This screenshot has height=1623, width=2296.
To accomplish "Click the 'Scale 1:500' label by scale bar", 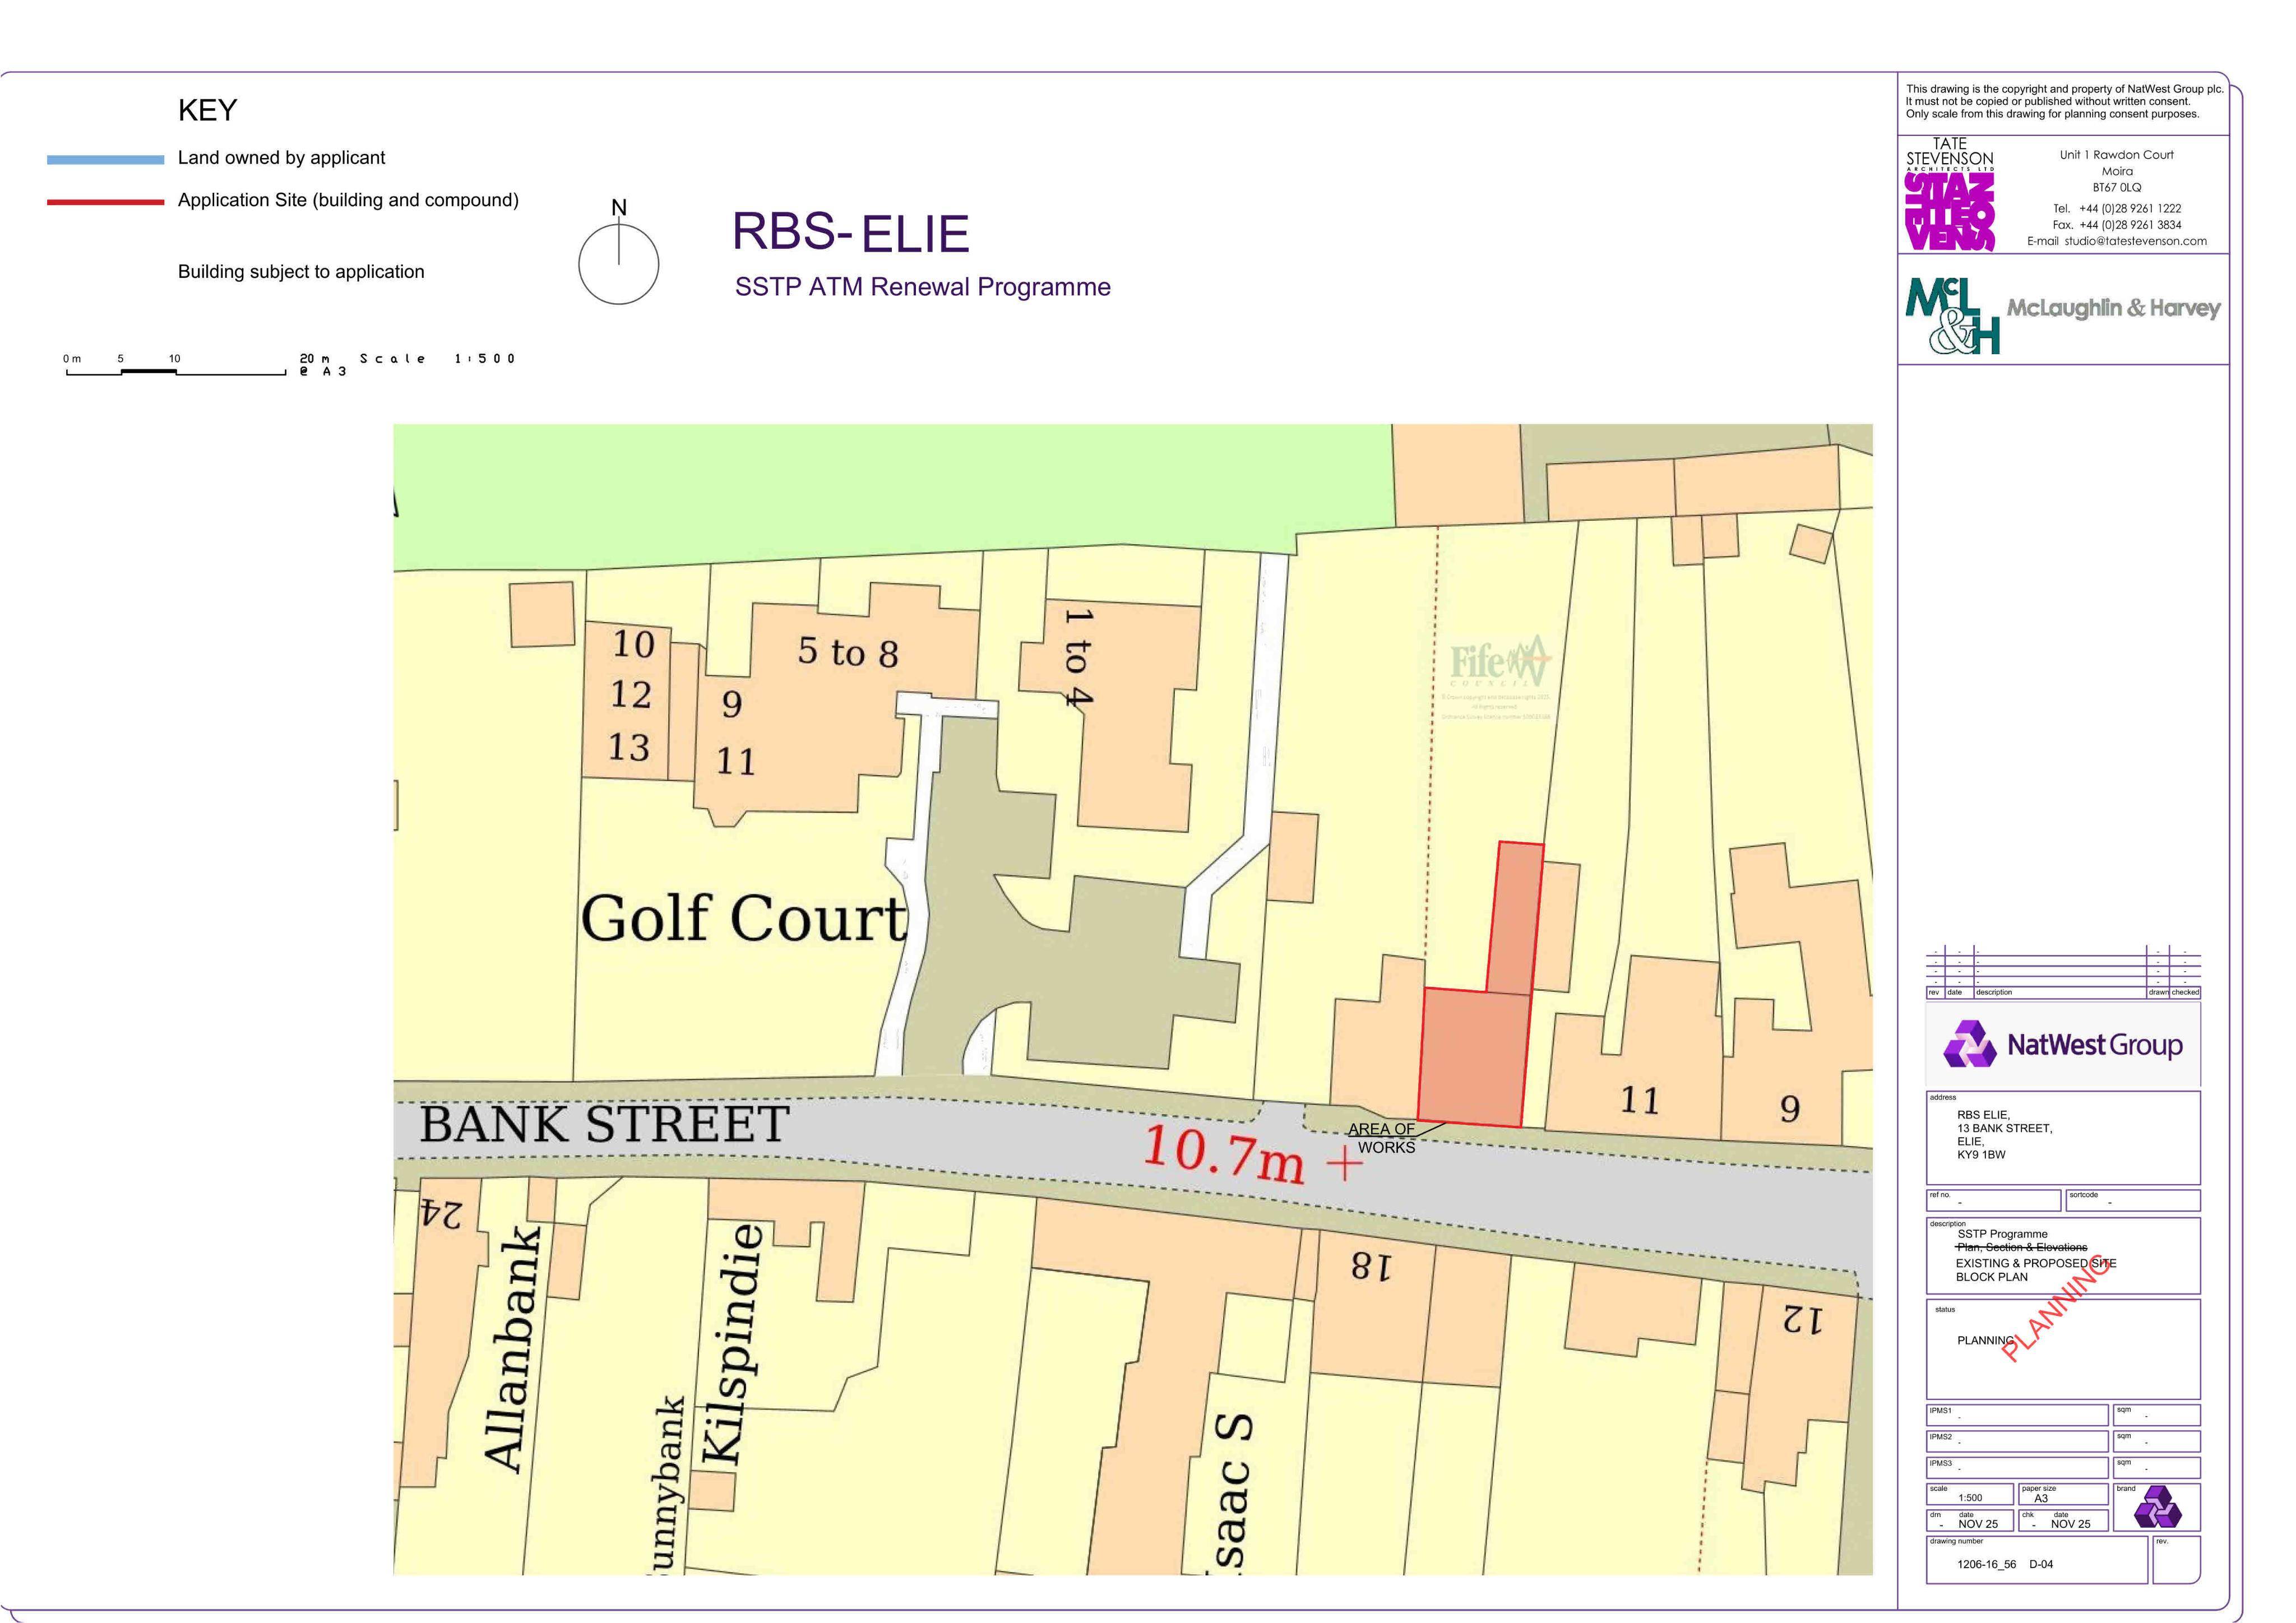I will point(437,358).
